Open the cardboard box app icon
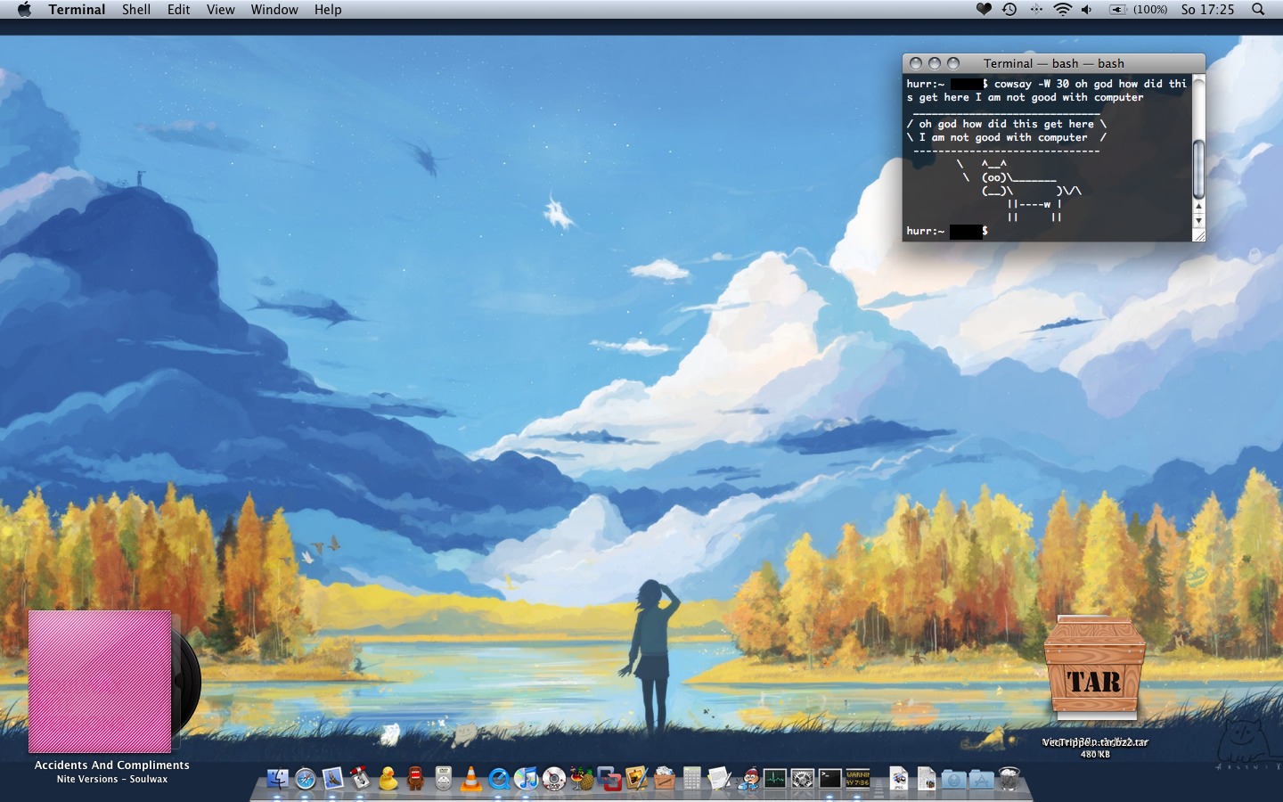Image resolution: width=1283 pixels, height=802 pixels. tap(665, 779)
